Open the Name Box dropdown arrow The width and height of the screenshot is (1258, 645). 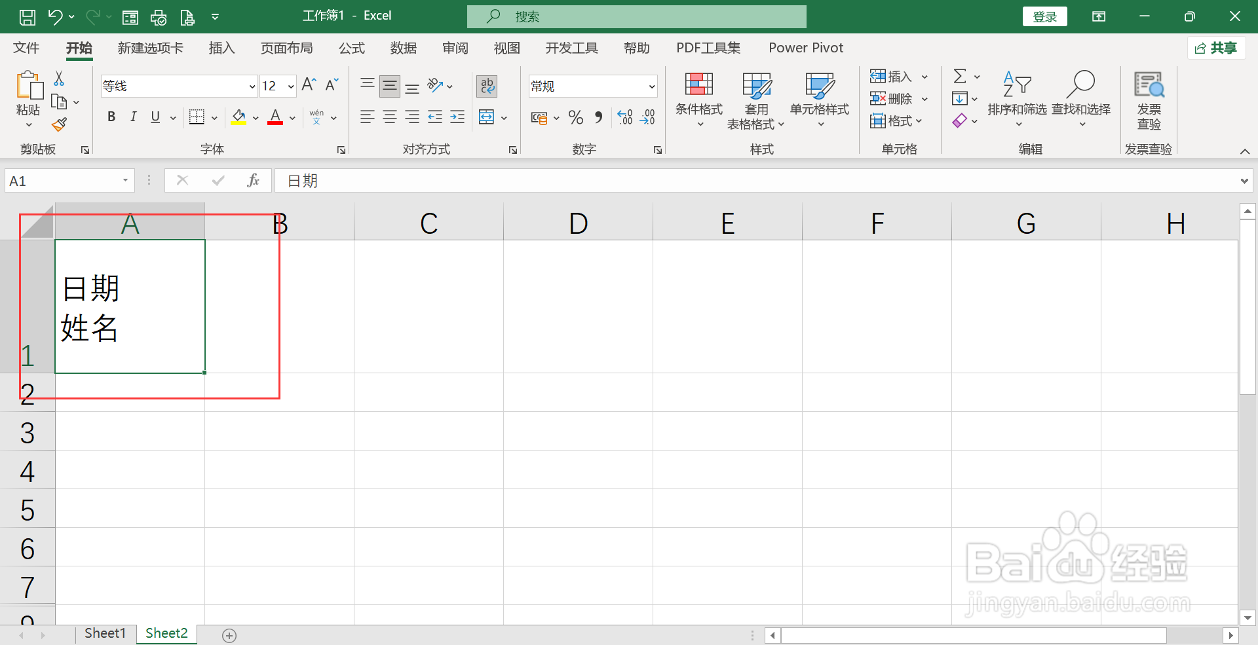pyautogui.click(x=125, y=181)
